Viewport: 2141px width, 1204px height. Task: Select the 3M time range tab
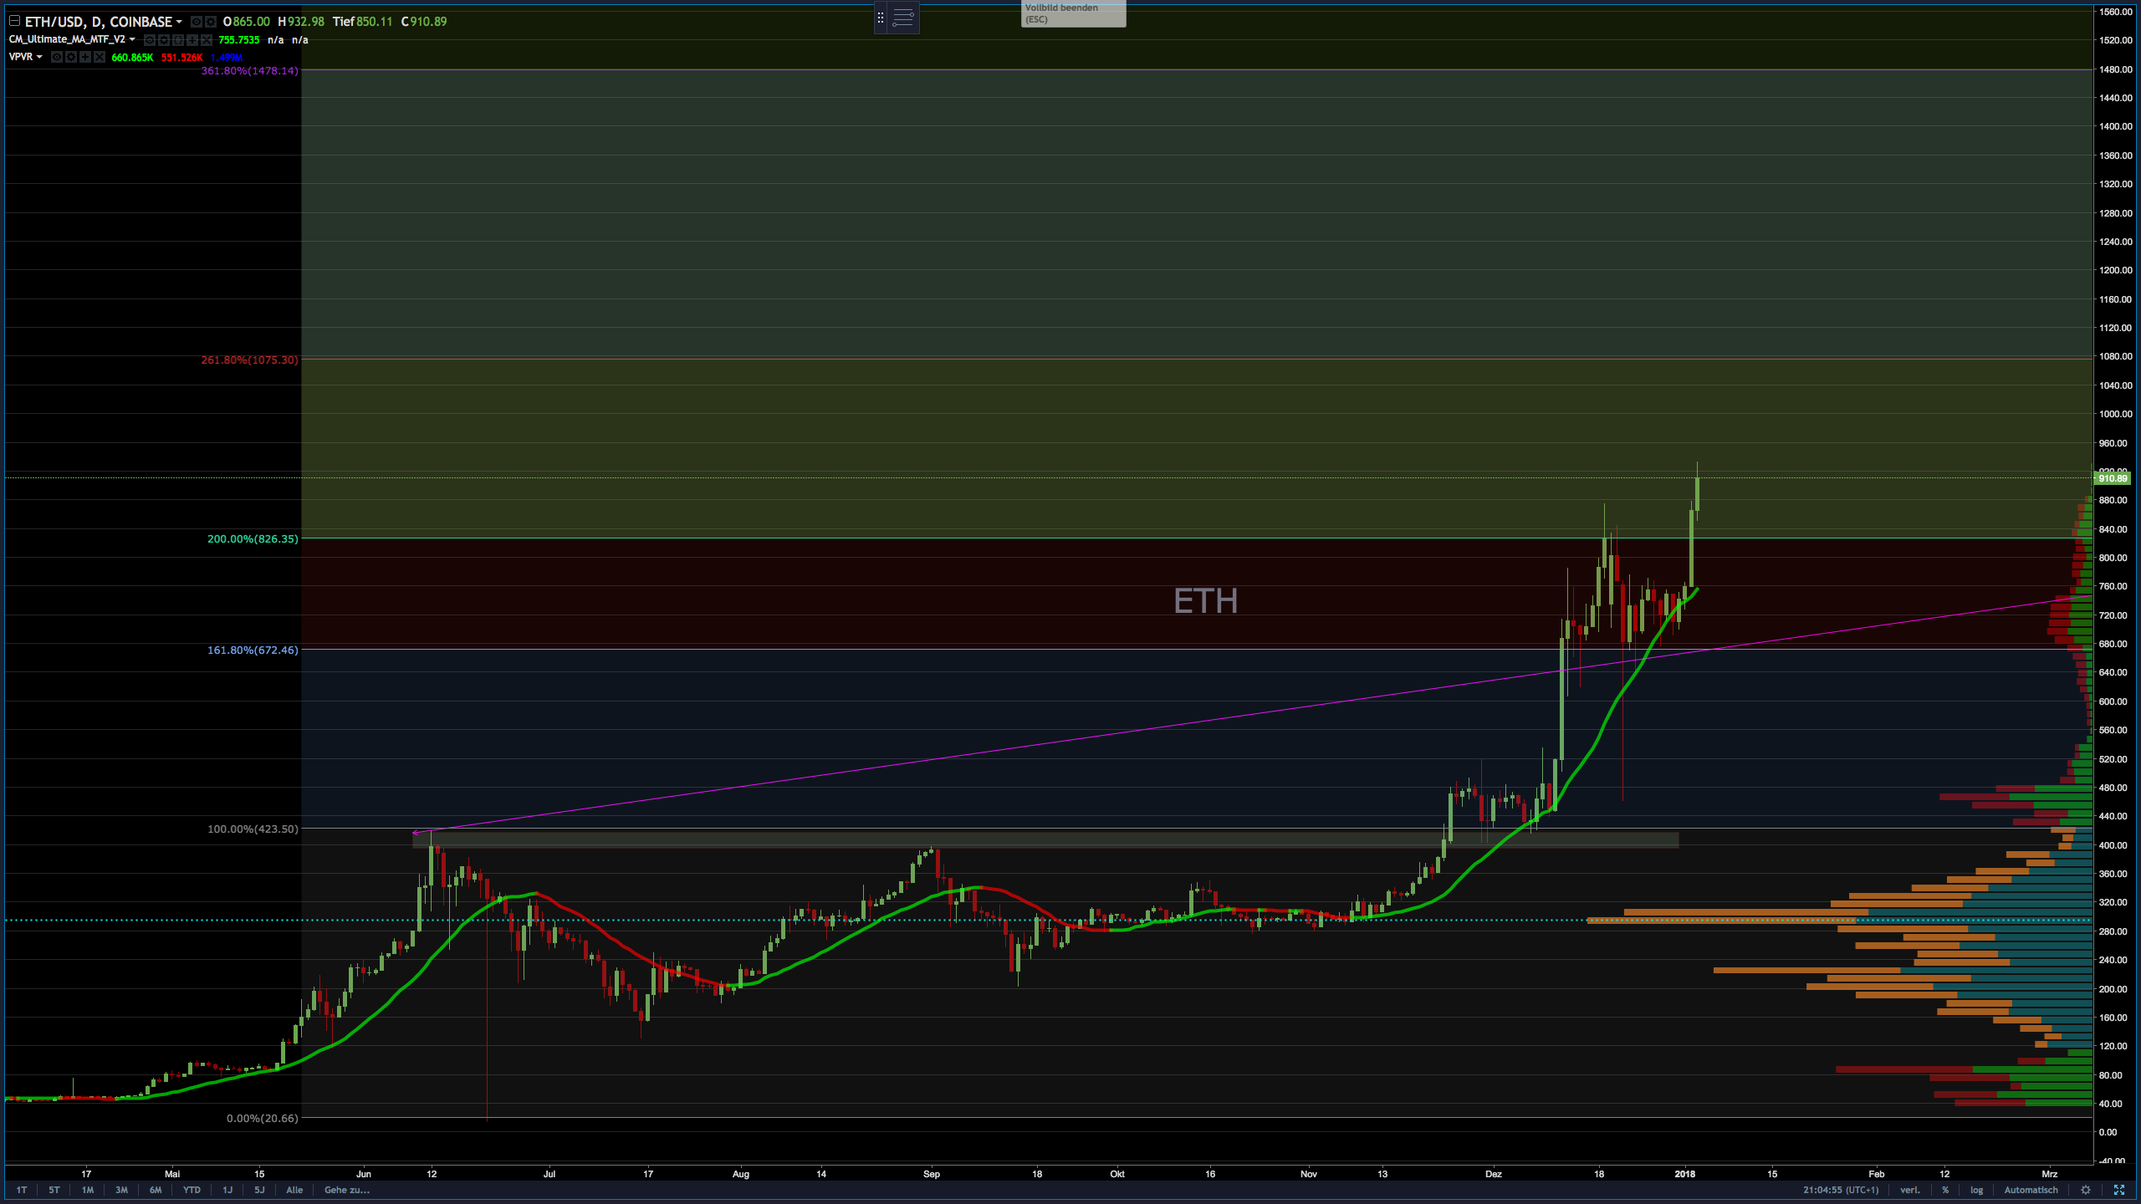point(121,1190)
